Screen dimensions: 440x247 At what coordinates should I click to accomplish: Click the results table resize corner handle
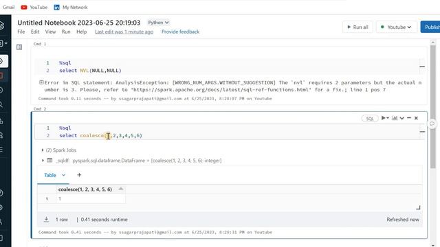tap(418, 207)
